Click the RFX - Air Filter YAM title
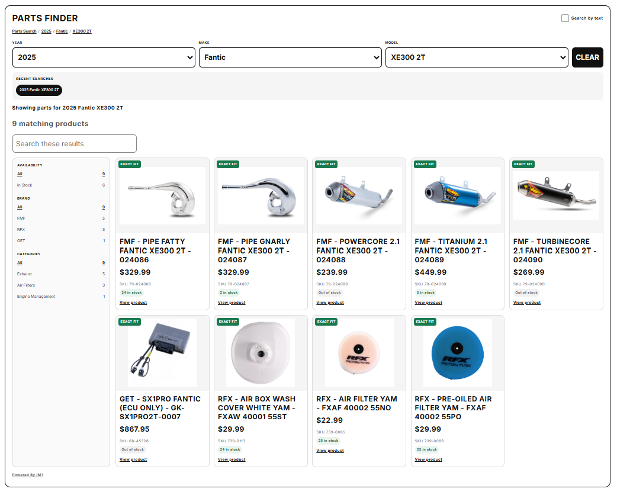This screenshot has width=617, height=495. click(357, 403)
